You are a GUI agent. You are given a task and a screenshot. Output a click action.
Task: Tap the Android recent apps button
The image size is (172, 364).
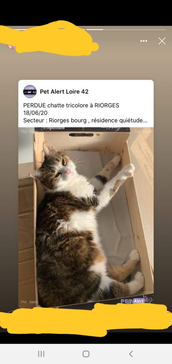41,354
